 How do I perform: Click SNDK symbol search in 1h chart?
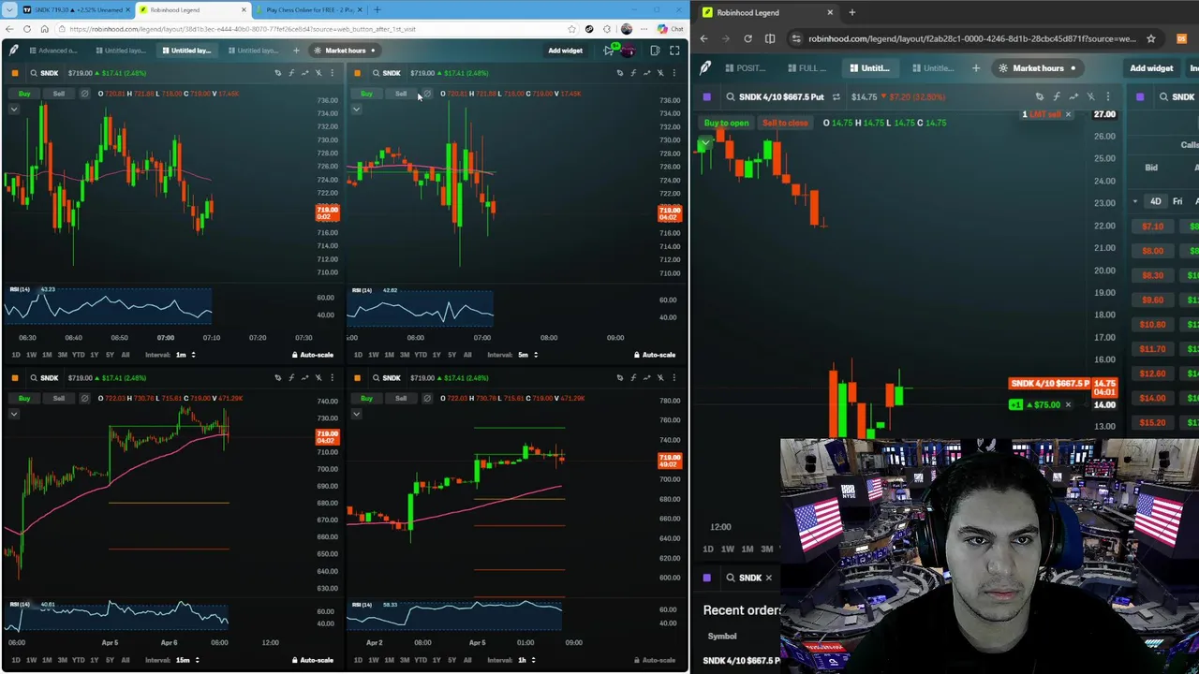[x=385, y=378]
